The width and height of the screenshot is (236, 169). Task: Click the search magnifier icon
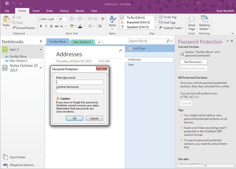[168, 41]
